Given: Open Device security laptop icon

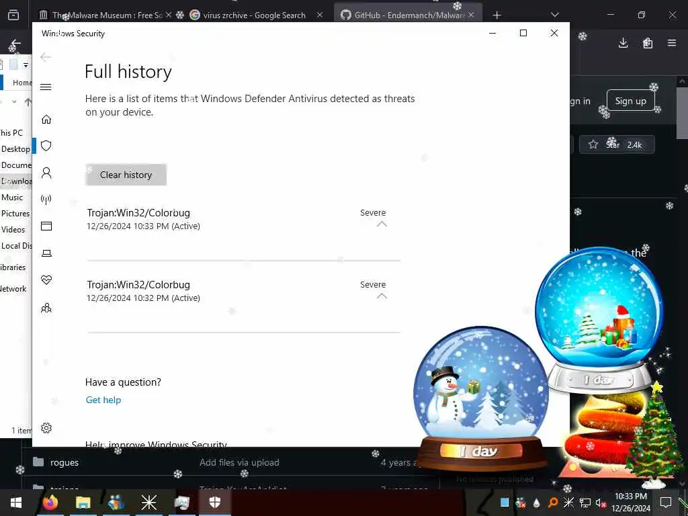Looking at the screenshot, I should [46, 253].
